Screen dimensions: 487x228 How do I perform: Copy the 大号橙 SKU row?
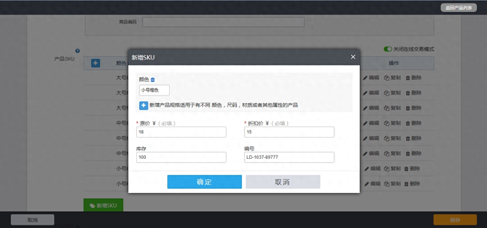click(x=392, y=108)
